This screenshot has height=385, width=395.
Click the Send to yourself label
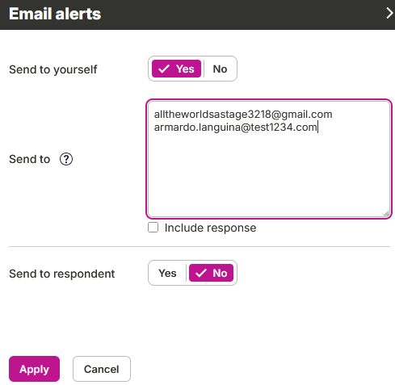pyautogui.click(x=53, y=69)
